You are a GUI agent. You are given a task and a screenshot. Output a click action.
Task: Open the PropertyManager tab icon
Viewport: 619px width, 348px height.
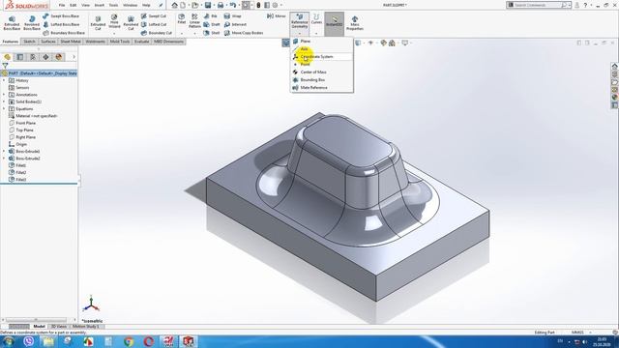pyautogui.click(x=20, y=57)
